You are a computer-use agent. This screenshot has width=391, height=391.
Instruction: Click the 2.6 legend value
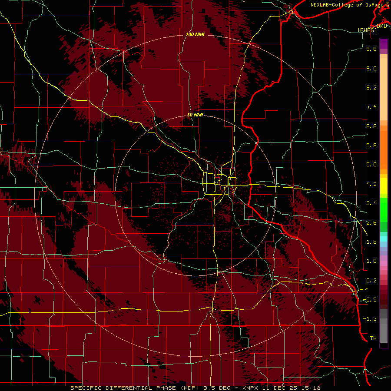point(371,223)
